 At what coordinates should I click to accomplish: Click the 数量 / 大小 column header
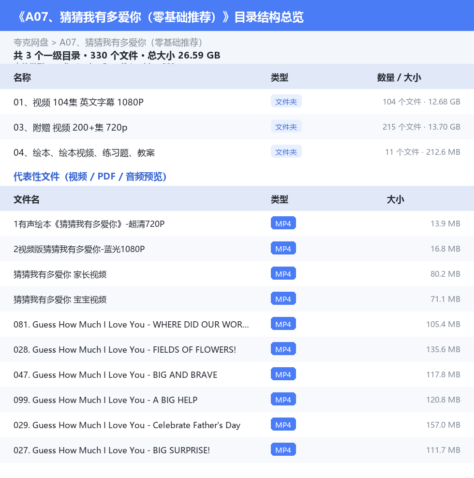[399, 77]
